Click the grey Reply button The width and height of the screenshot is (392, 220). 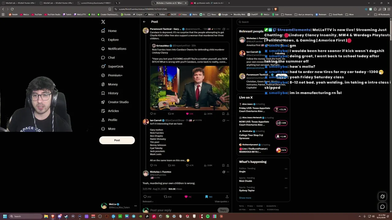[x=223, y=210]
